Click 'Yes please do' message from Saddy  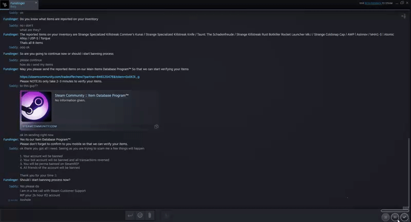point(29,187)
